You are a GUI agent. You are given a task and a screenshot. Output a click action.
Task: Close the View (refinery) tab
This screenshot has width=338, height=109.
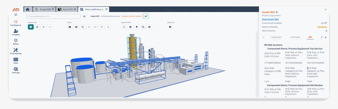click(x=107, y=9)
